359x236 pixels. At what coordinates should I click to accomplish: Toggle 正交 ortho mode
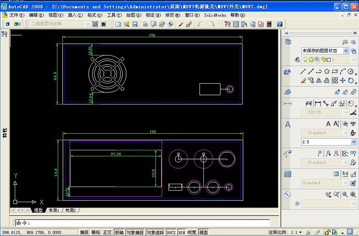107,232
